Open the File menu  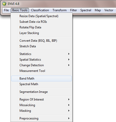coord(6,10)
